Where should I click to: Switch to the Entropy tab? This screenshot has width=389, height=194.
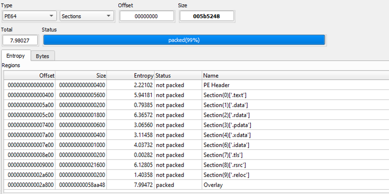pyautogui.click(x=16, y=56)
